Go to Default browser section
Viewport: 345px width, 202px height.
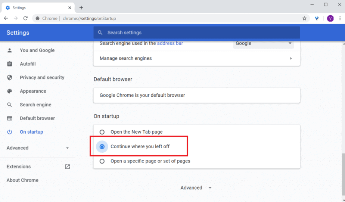tap(37, 118)
